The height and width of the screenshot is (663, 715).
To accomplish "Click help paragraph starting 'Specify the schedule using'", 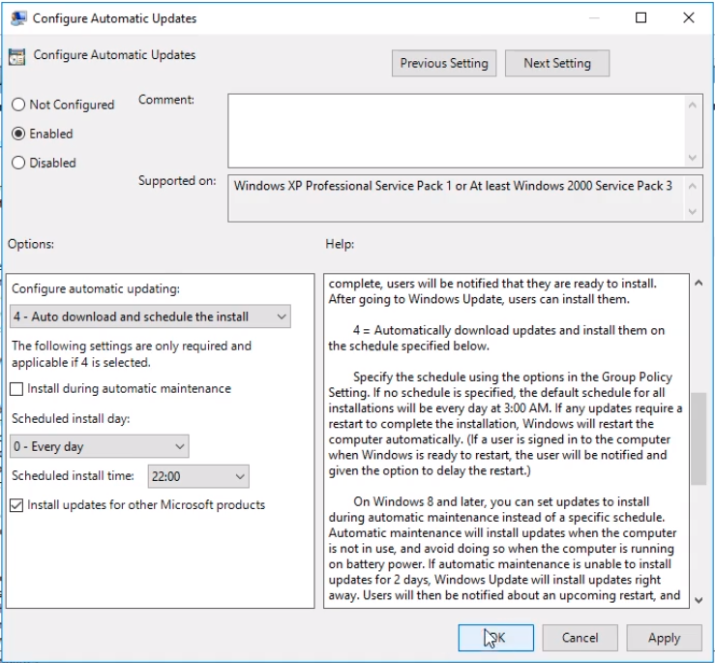I will pyautogui.click(x=505, y=423).
